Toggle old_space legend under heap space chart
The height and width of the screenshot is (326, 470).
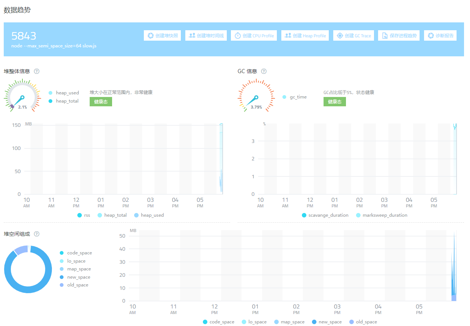point(362,322)
